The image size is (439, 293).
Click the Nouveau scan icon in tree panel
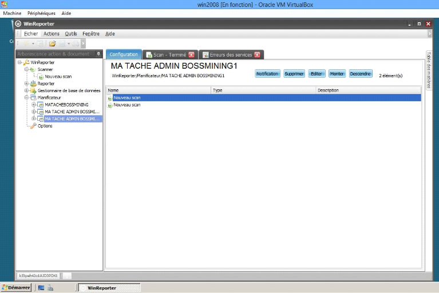coord(41,77)
